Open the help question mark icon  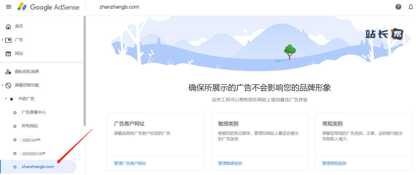point(398,7)
